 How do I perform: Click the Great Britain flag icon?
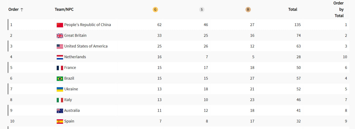60,36
